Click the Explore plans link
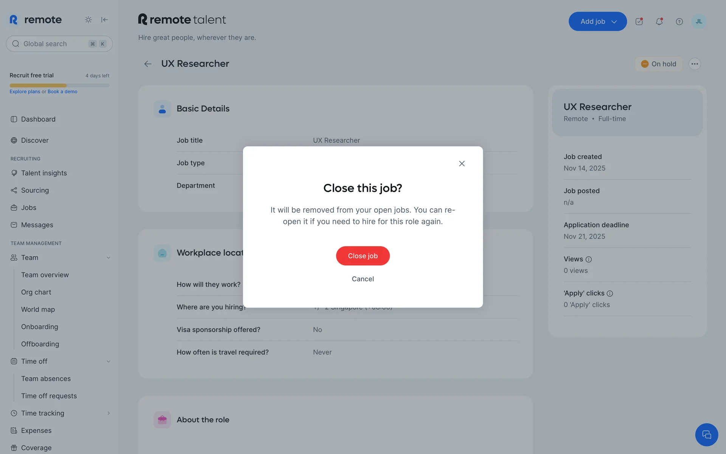 [x=25, y=92]
